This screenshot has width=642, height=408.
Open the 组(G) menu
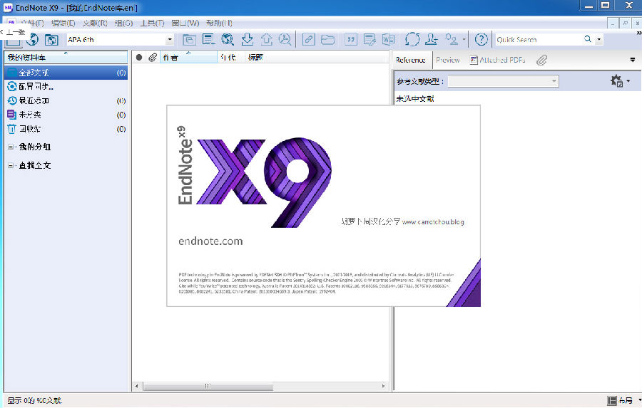(123, 23)
